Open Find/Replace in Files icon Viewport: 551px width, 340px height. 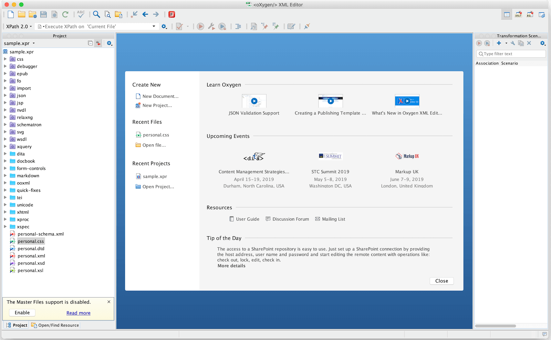pos(108,14)
